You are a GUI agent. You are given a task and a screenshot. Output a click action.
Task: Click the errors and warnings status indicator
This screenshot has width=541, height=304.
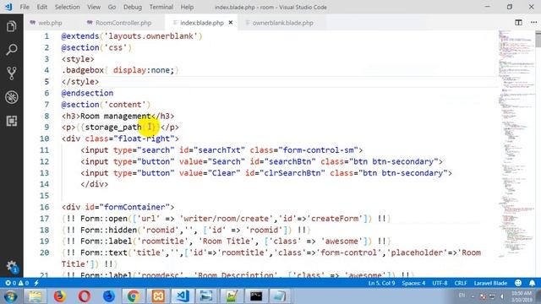(17, 283)
